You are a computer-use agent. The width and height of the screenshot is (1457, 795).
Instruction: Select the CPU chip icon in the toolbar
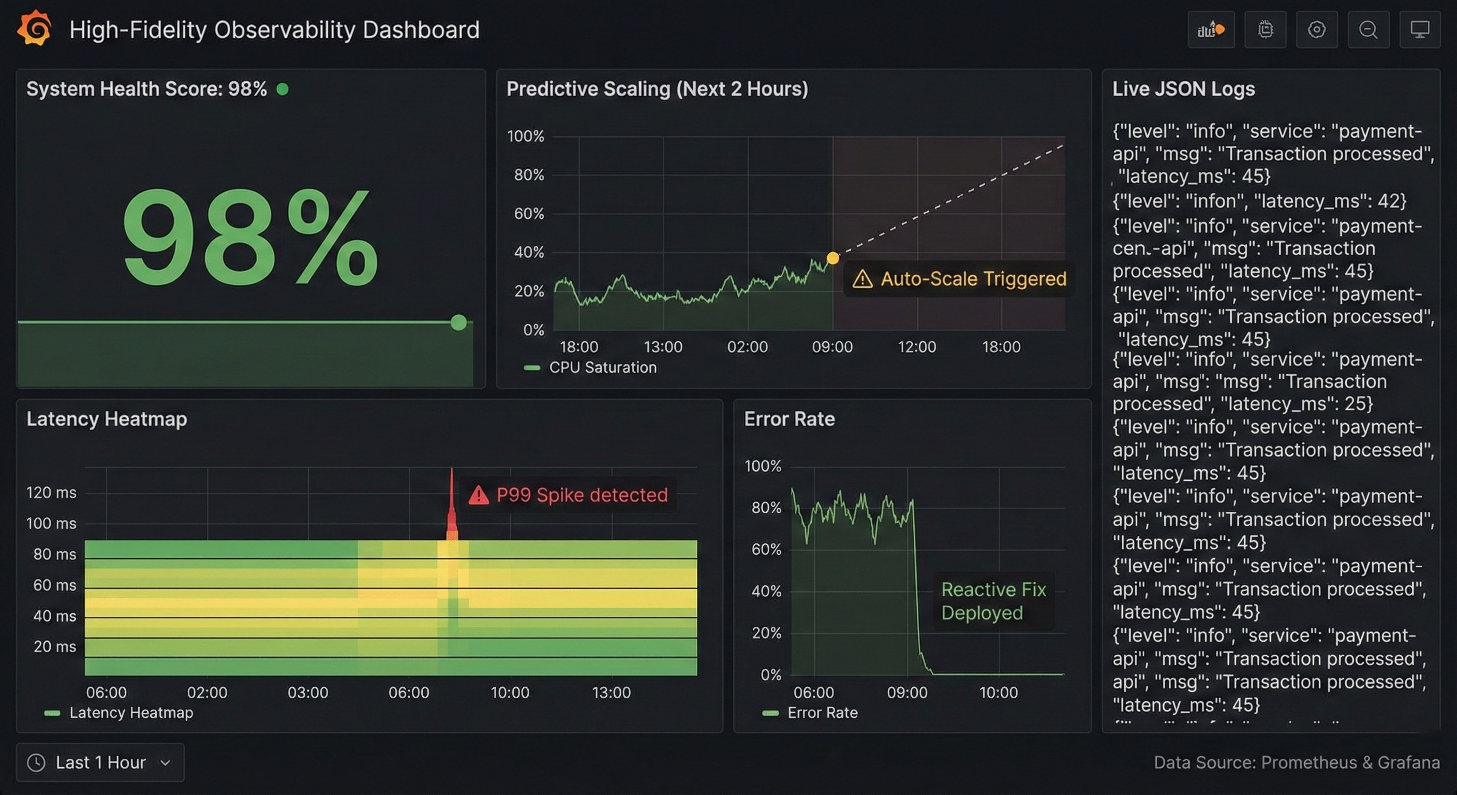pos(1265,29)
